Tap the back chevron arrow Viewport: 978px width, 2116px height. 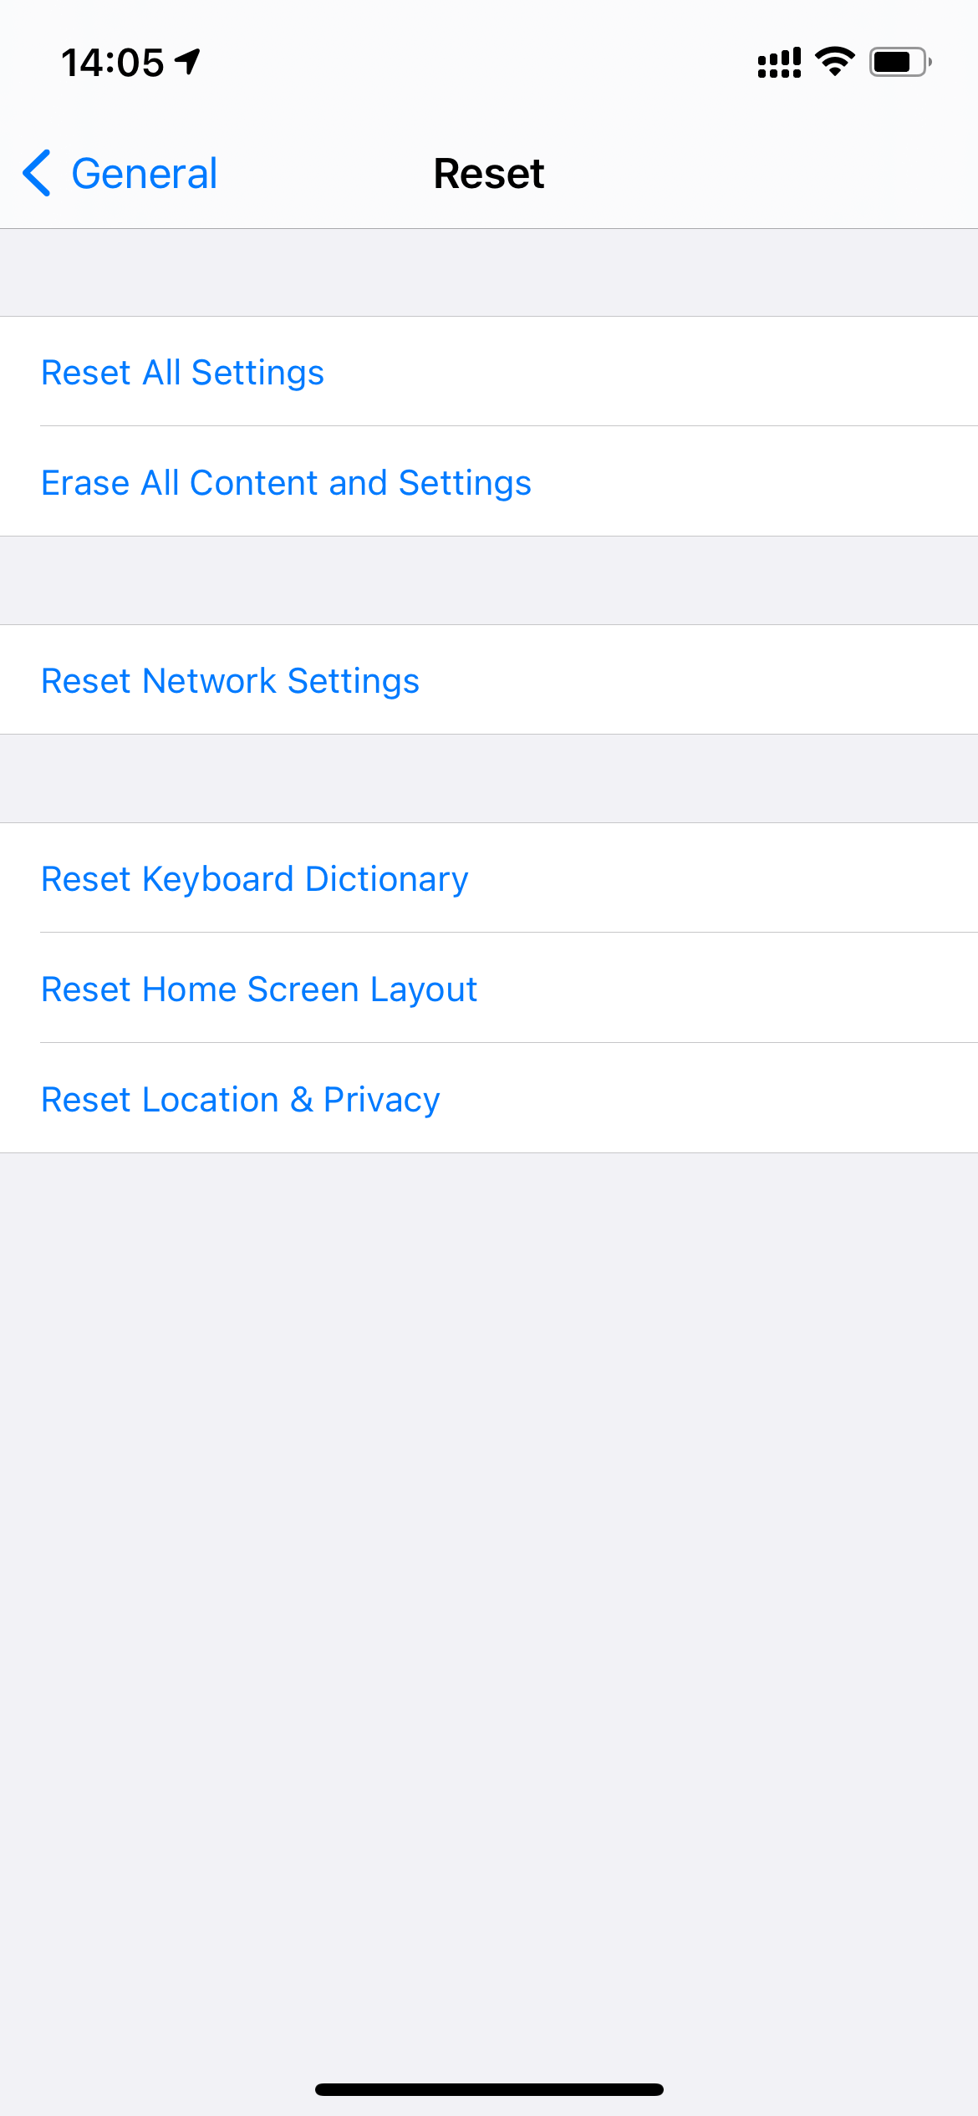coord(37,174)
